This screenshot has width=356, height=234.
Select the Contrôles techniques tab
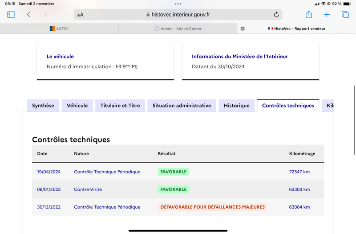(x=288, y=106)
